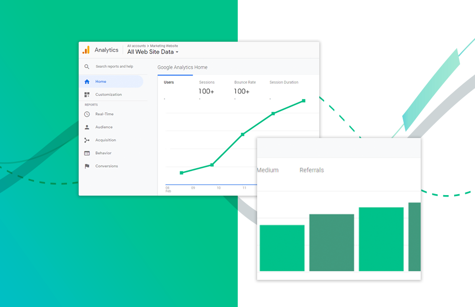This screenshot has width=475, height=307.
Task: Click the Acquisition branching icon
Action: pyautogui.click(x=87, y=140)
